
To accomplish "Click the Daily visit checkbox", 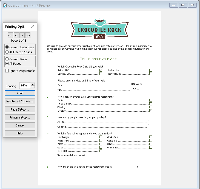I will (151, 100).
